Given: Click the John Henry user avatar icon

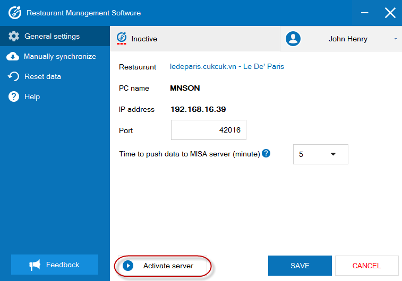Looking at the screenshot, I should pyautogui.click(x=293, y=39).
